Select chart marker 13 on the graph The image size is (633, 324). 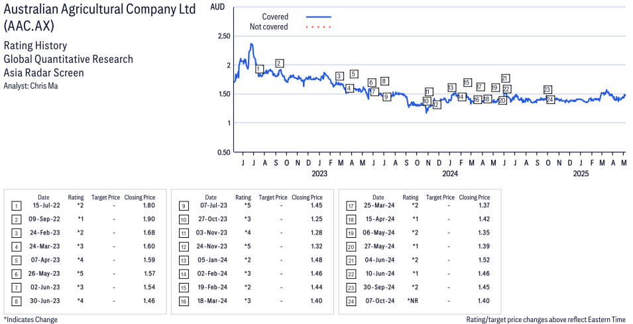(451, 87)
